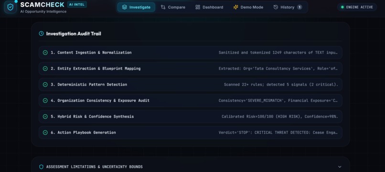Image resolution: width=385 pixels, height=172 pixels.
Task: Open the Investigate tab
Action: click(136, 7)
